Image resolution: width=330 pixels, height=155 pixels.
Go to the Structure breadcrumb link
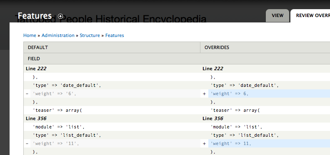point(90,35)
